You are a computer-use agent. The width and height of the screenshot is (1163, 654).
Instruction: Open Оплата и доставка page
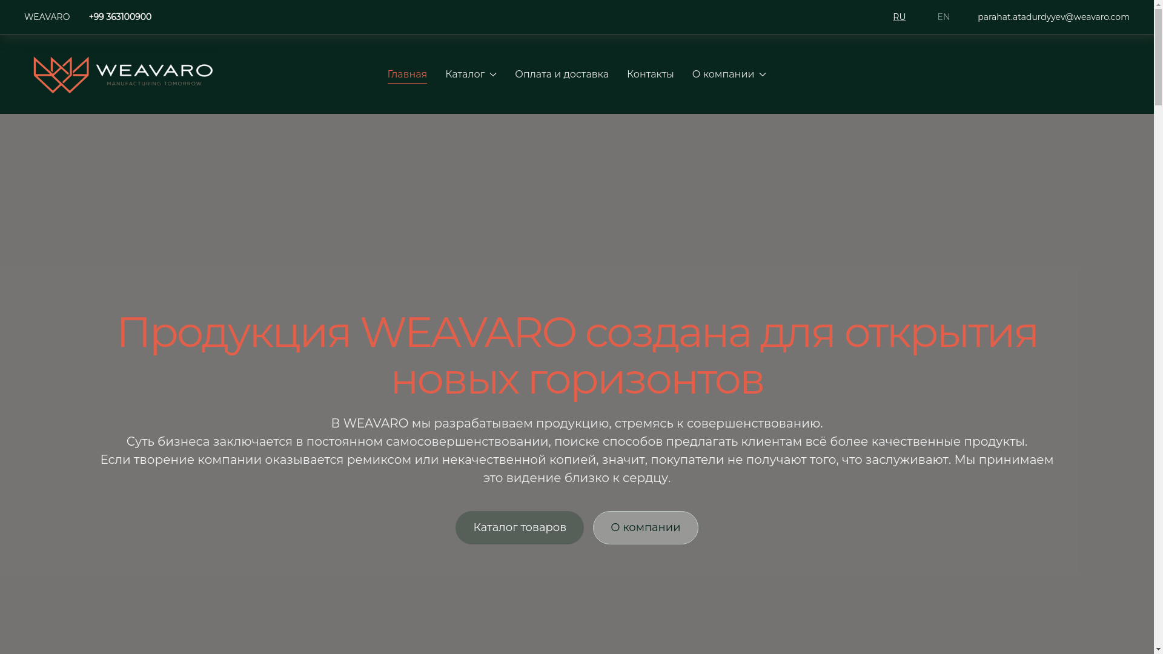click(562, 74)
